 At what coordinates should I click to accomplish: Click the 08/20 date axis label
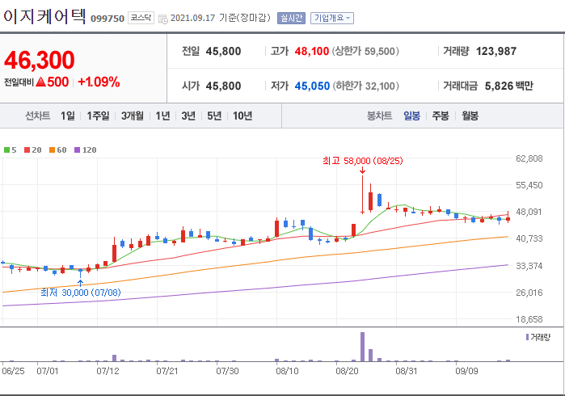pyautogui.click(x=347, y=371)
